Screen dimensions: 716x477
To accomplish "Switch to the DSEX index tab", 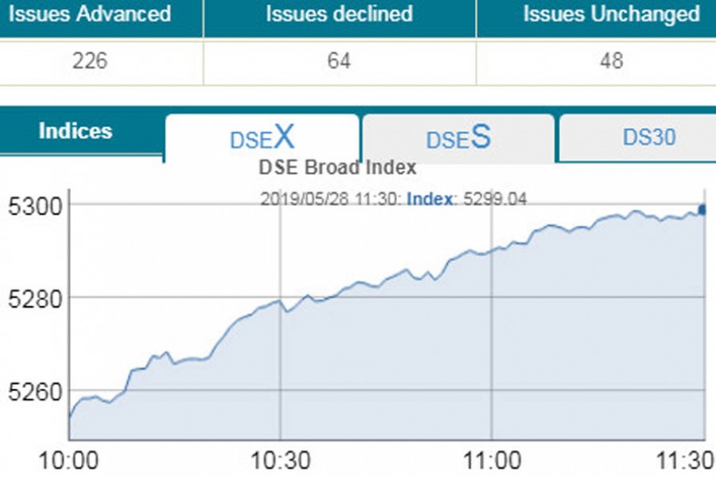I will click(262, 138).
